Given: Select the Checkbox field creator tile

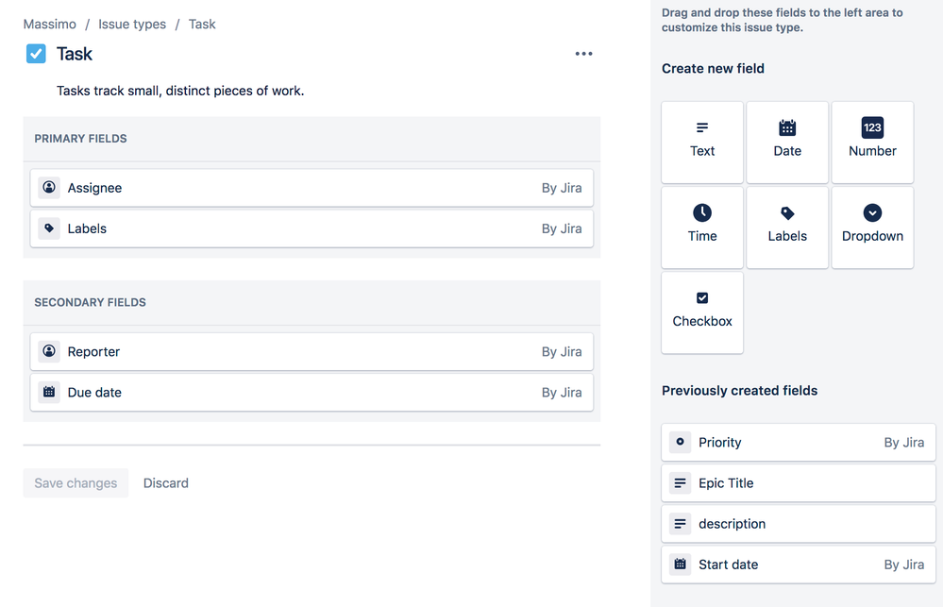Looking at the screenshot, I should (x=702, y=312).
